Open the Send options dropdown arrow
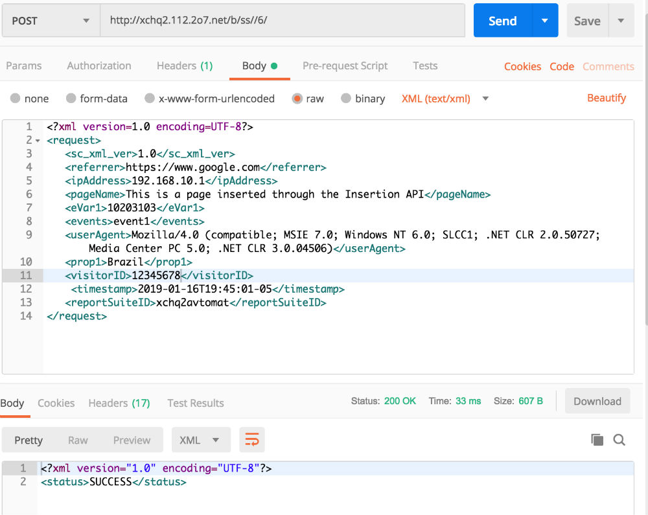This screenshot has height=515, width=648. (545, 21)
